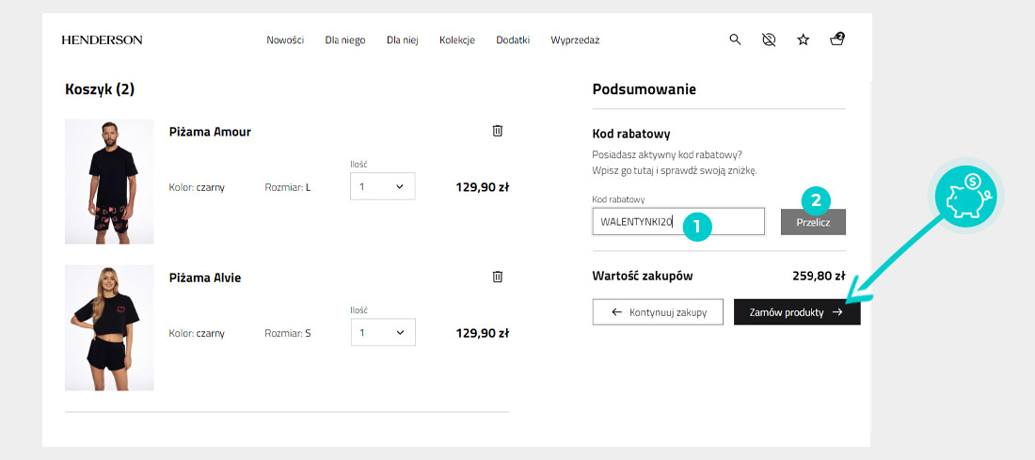Click the crossed-out circle icon in header

(769, 40)
